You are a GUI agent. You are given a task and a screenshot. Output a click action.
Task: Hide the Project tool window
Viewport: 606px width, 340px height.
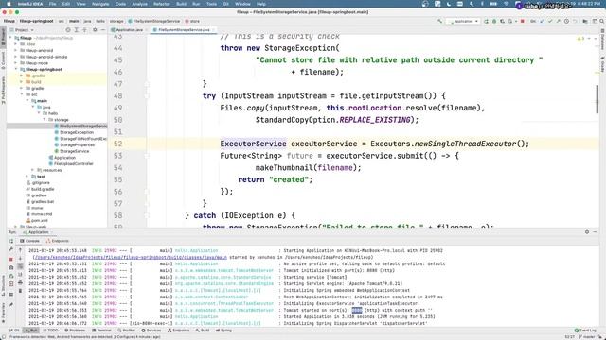[103, 29]
